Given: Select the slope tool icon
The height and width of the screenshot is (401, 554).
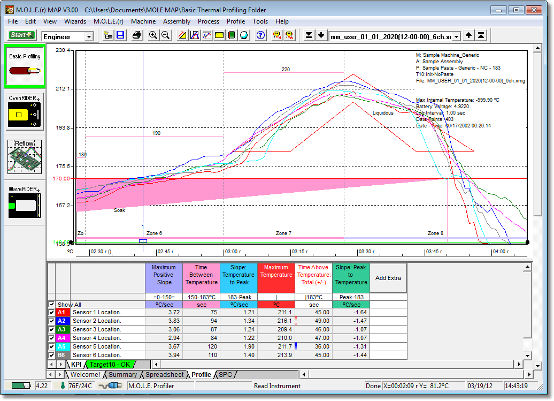Looking at the screenshot, I should point(182,35).
